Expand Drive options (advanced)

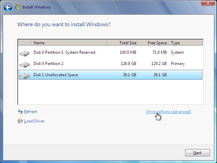point(168,112)
